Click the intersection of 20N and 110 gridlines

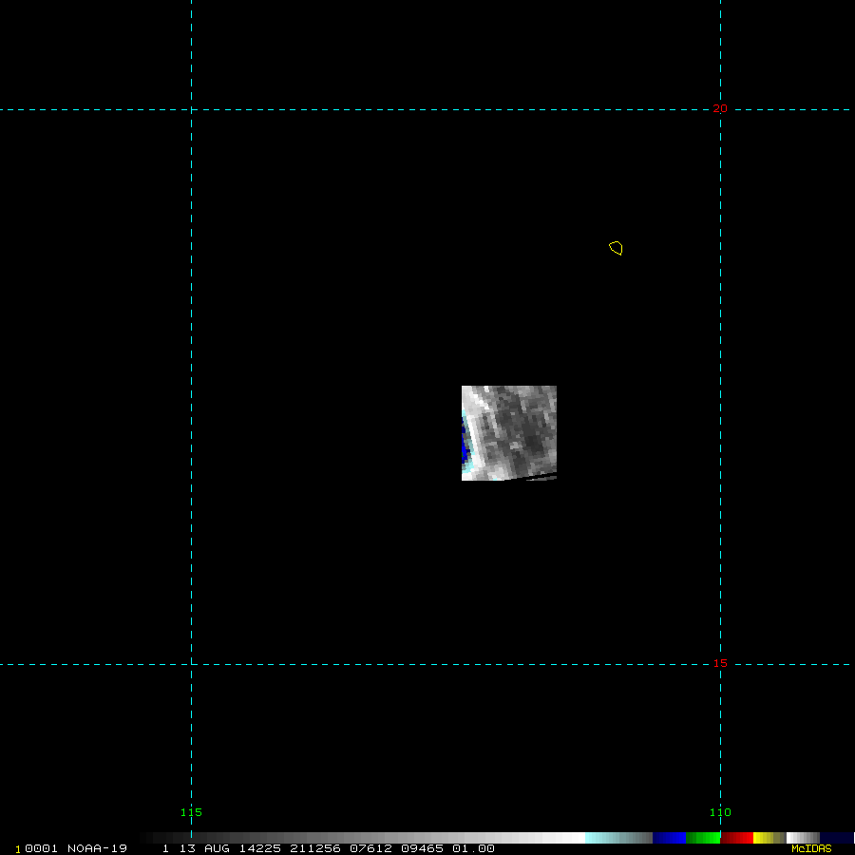(720, 109)
